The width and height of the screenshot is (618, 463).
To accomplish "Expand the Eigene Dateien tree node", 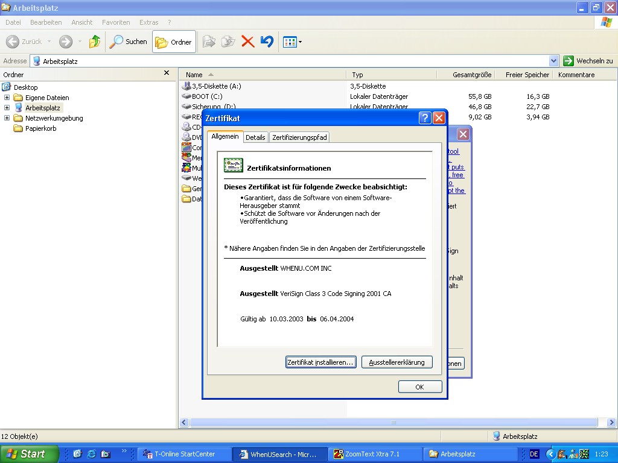I will tap(7, 98).
